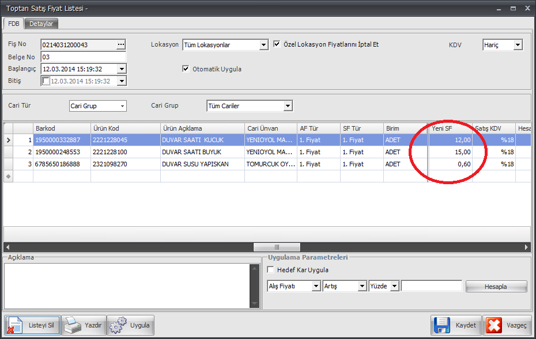
Task: Click the Açıklama scroll up arrow
Action: tap(254, 269)
